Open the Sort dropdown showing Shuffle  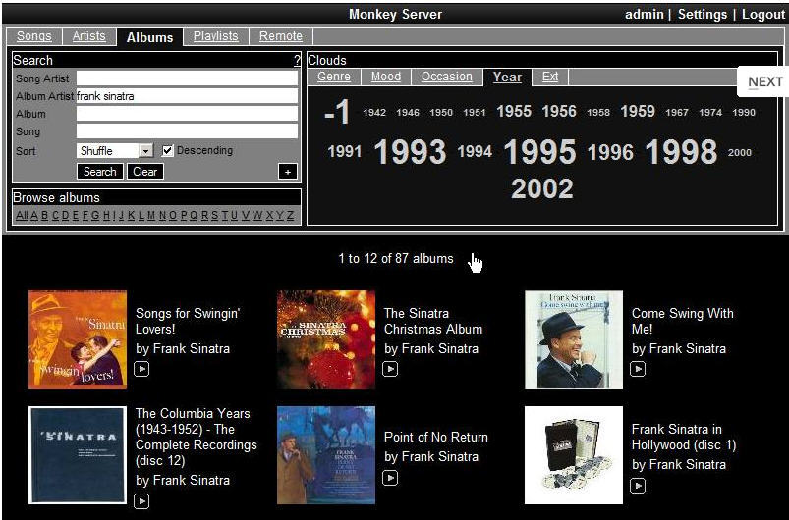[145, 151]
